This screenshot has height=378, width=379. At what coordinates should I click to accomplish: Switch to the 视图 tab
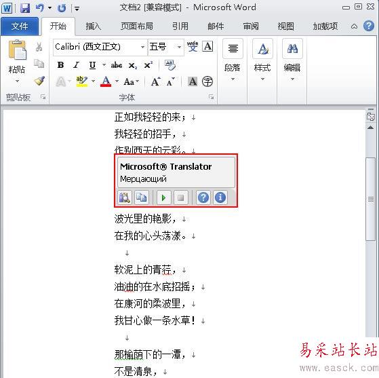286,26
